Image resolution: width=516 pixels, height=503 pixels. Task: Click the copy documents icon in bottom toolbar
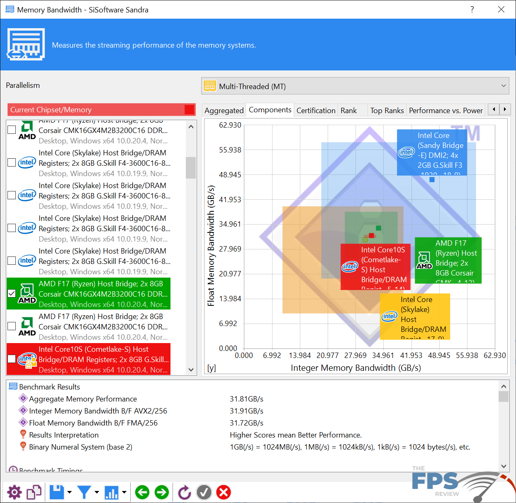tap(34, 492)
